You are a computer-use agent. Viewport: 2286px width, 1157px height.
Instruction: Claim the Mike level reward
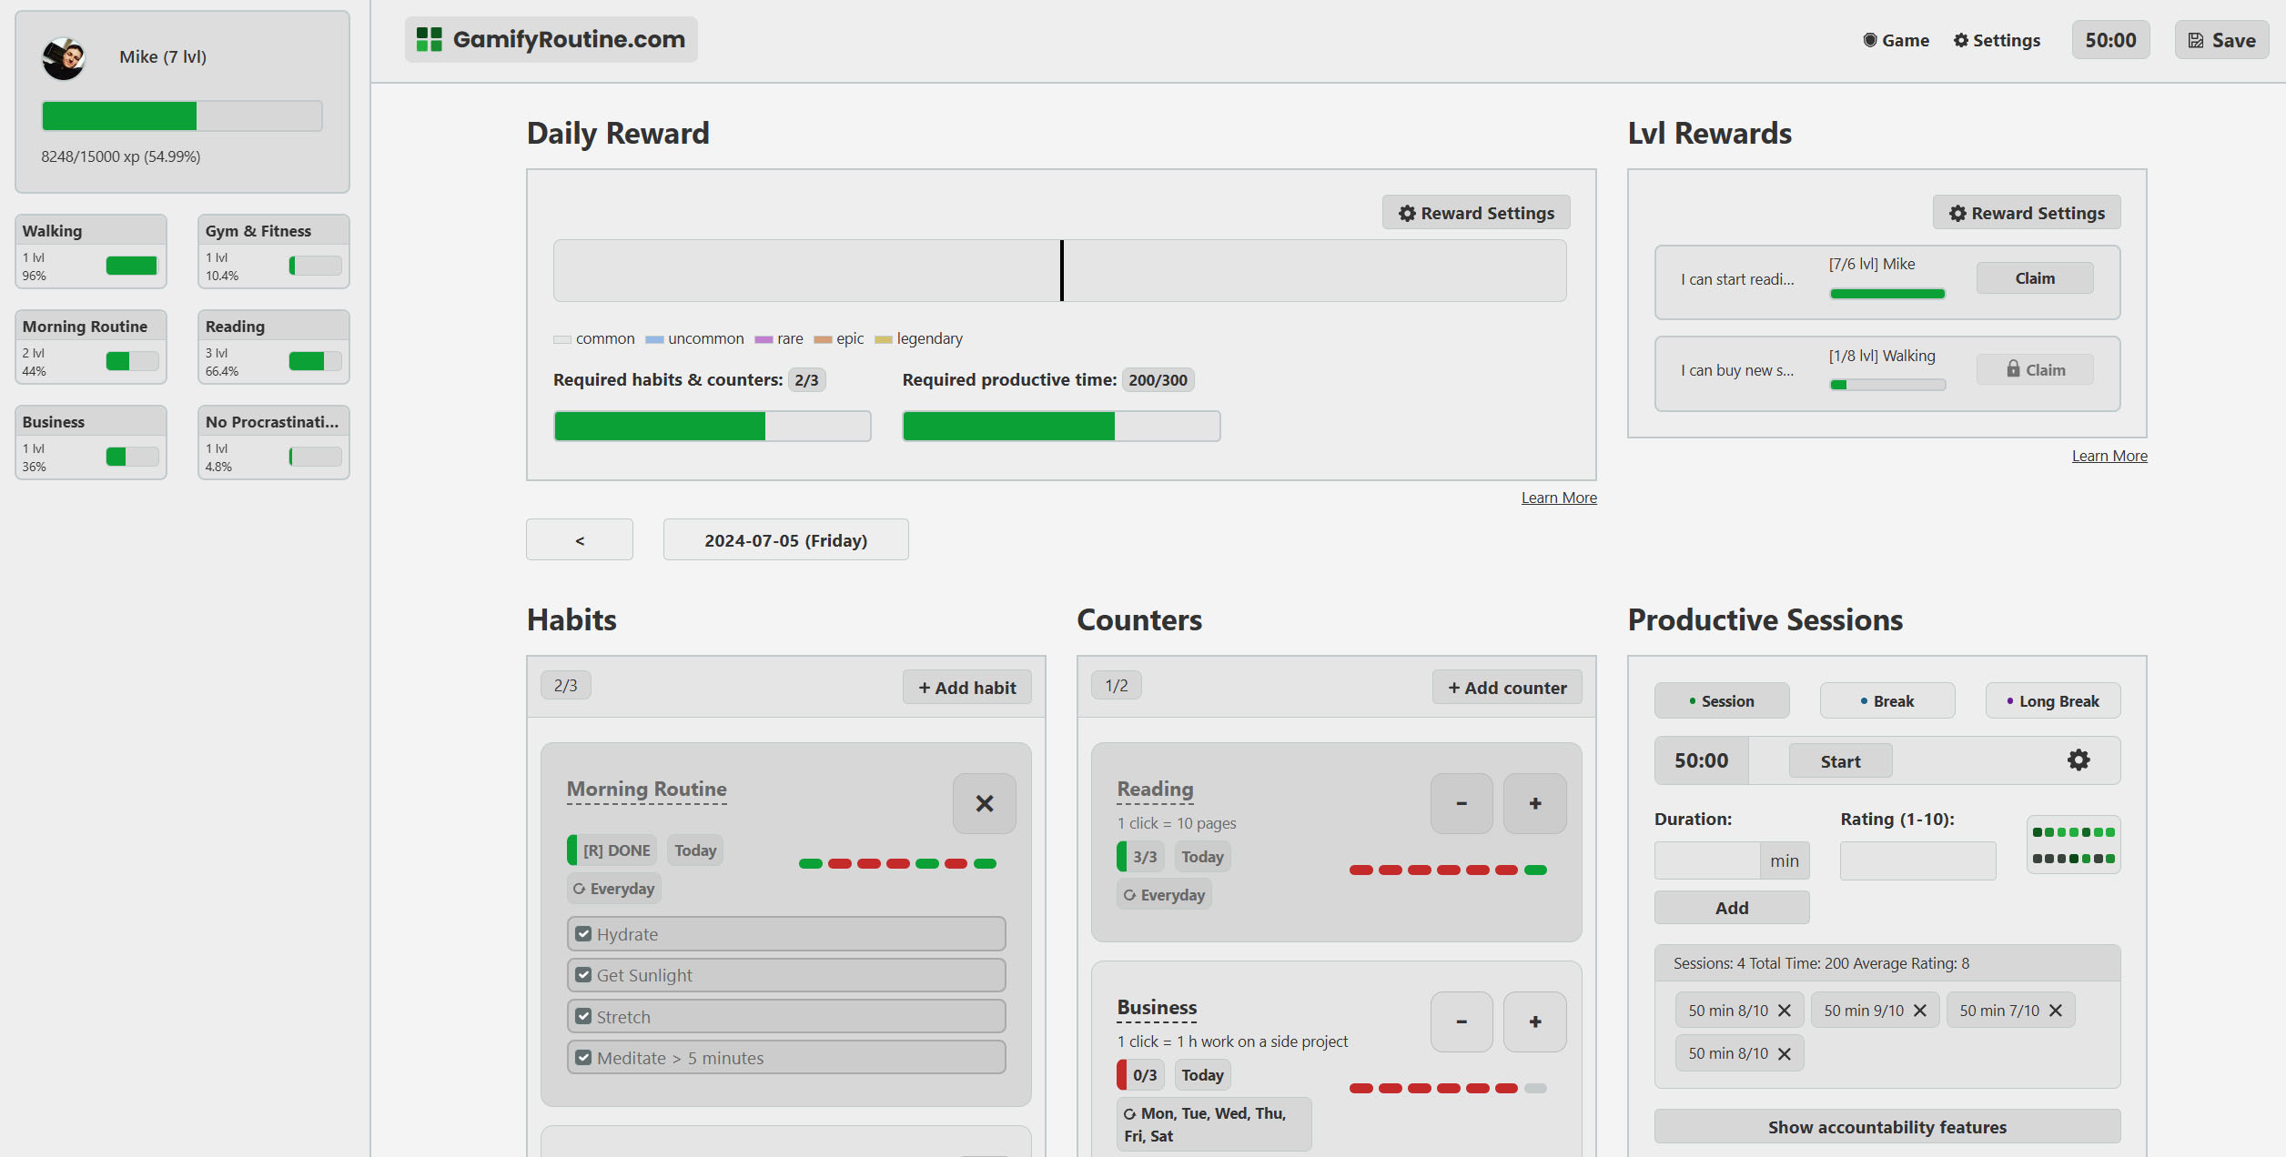point(2035,278)
